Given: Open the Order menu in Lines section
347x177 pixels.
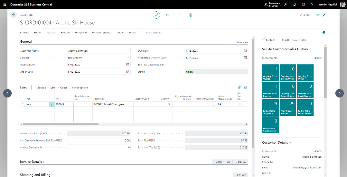Looking at the screenshot, I should tap(64, 87).
